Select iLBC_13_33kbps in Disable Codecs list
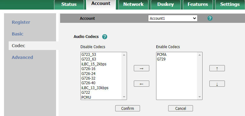Screen dimensions: 245x116 pos(101,88)
